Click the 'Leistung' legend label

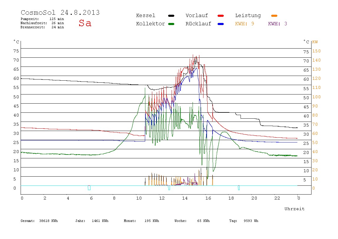click(248, 16)
